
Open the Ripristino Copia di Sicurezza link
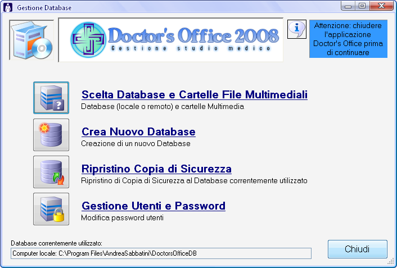156,169
